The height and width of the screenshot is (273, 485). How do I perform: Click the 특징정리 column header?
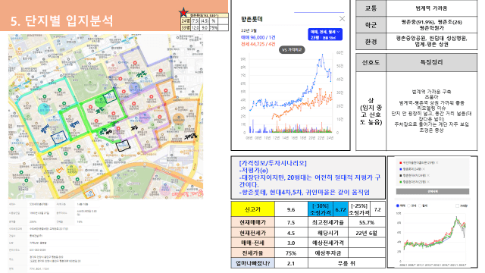[x=431, y=62]
